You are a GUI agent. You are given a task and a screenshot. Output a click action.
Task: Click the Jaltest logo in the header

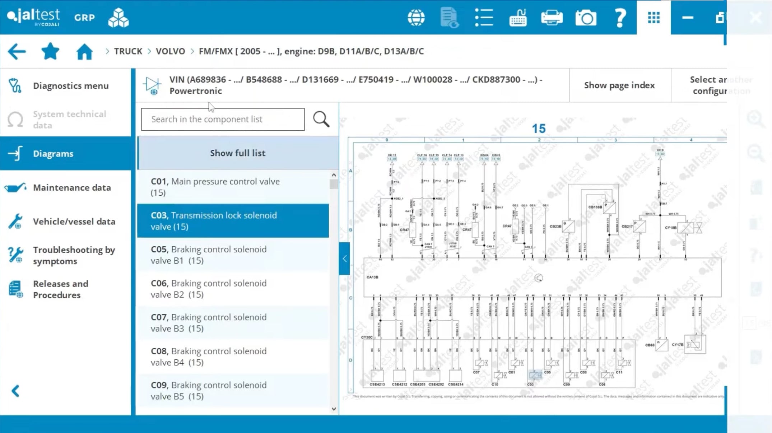click(x=33, y=17)
